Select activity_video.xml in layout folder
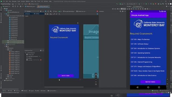 tap(14, 73)
